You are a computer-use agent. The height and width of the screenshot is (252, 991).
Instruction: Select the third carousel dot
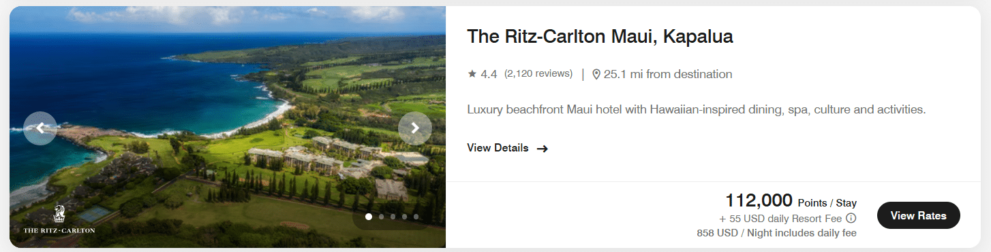[393, 217]
